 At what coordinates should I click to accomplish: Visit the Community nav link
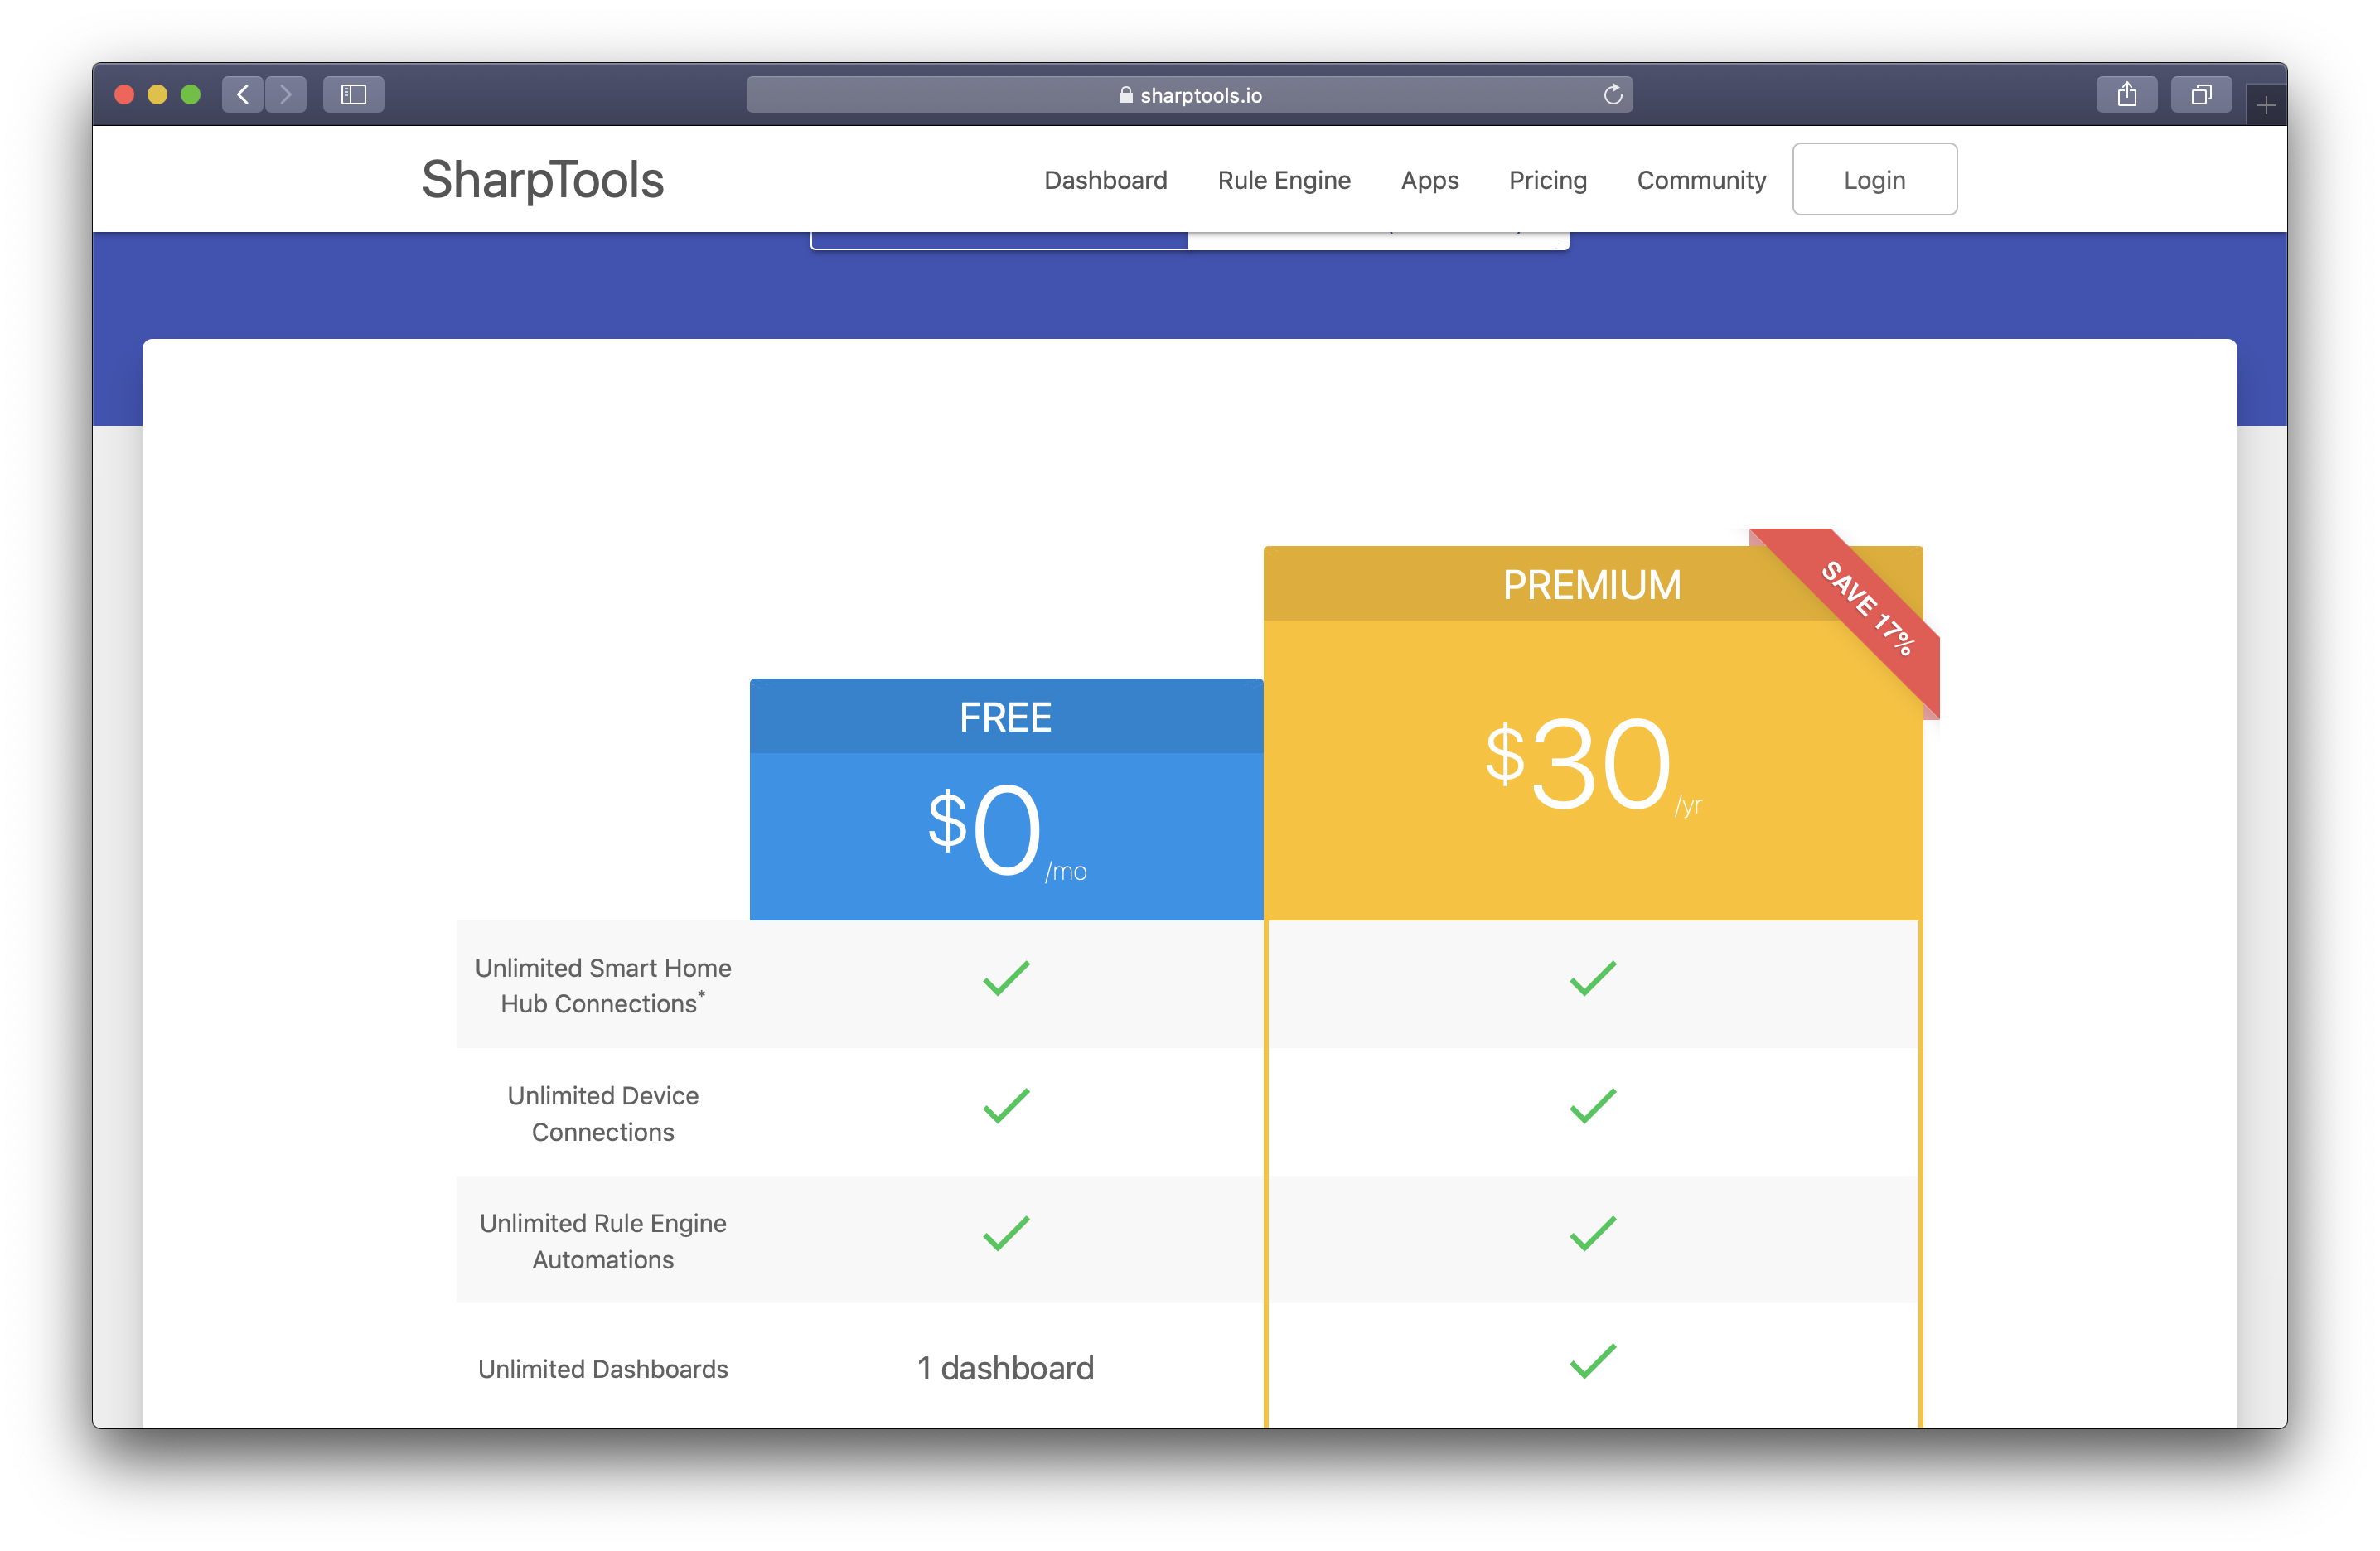(x=1700, y=180)
